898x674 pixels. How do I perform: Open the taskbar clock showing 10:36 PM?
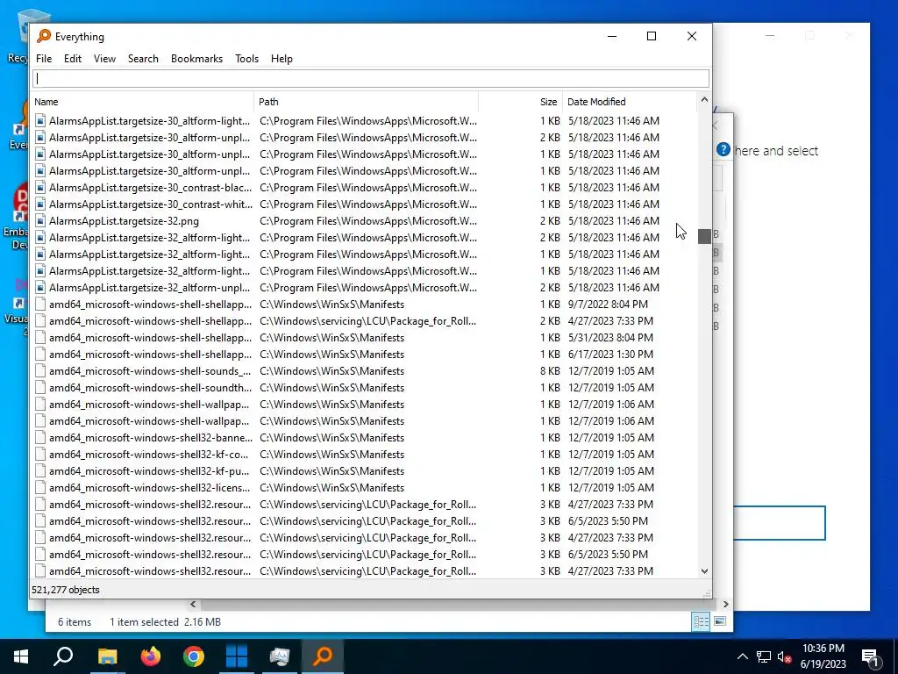pos(823,656)
